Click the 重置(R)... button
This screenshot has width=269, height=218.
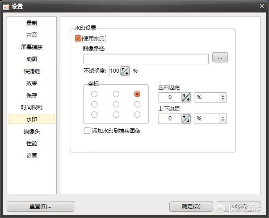(x=40, y=206)
